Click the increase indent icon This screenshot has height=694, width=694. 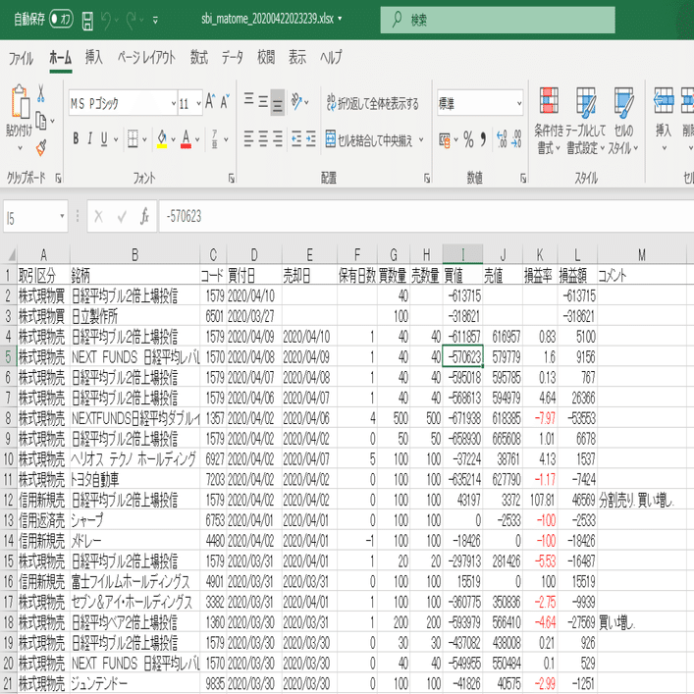click(x=311, y=139)
